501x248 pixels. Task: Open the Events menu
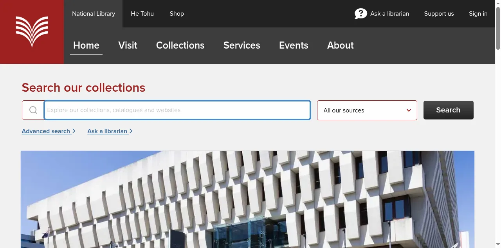tap(294, 45)
